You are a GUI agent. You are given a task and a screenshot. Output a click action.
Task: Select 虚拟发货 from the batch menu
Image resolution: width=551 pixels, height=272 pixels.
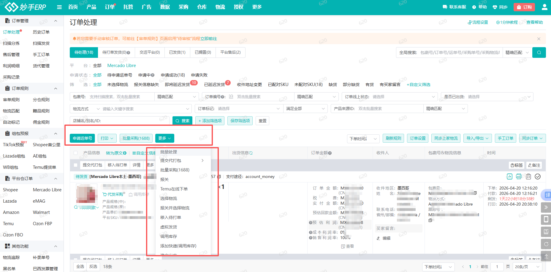point(169,227)
